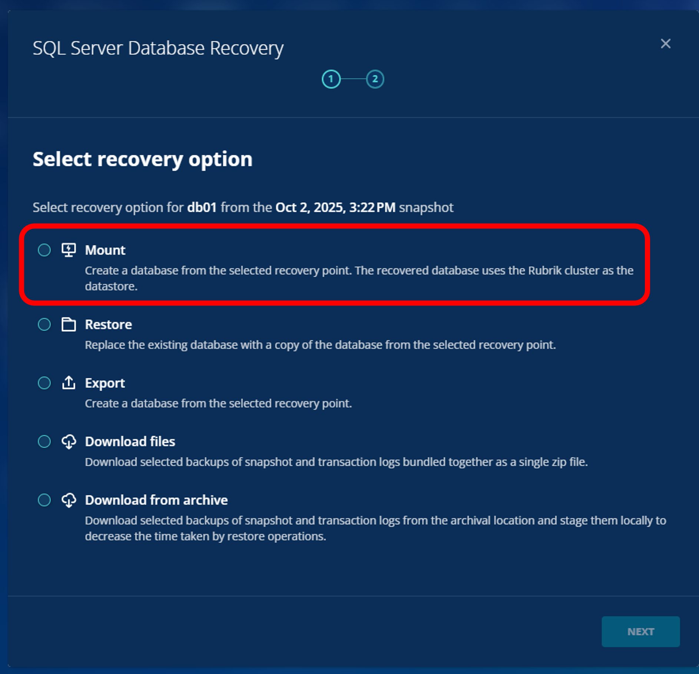The width and height of the screenshot is (699, 674).
Task: Click the Mount option label
Action: pos(105,250)
